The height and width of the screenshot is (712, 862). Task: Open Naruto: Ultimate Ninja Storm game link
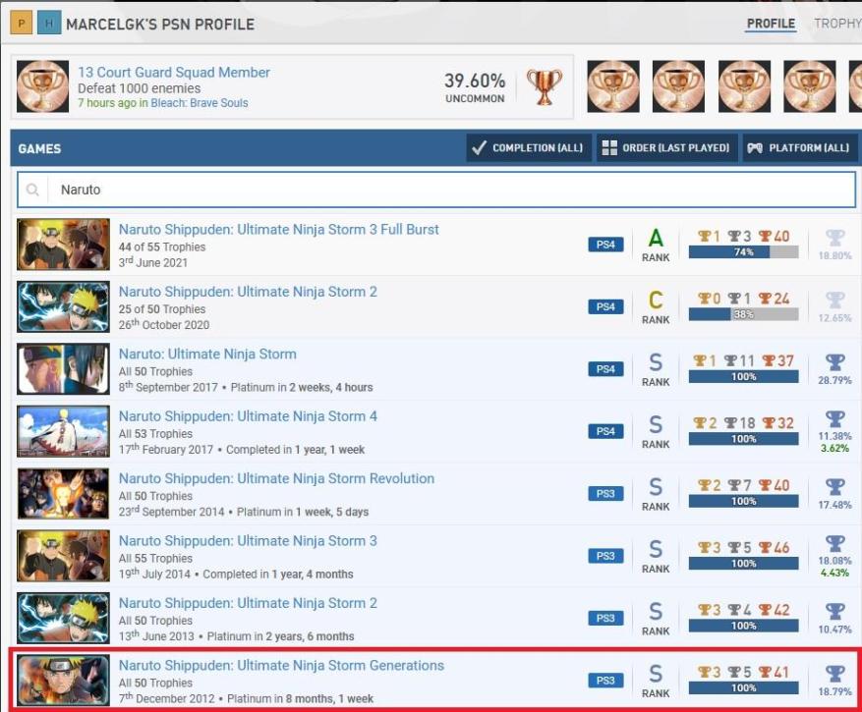tap(207, 354)
